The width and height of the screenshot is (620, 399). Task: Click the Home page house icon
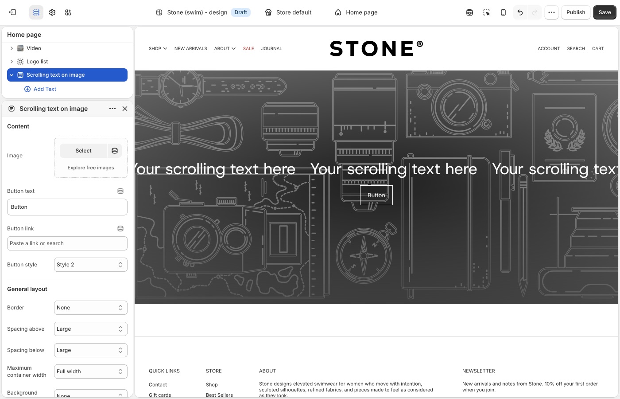338,12
